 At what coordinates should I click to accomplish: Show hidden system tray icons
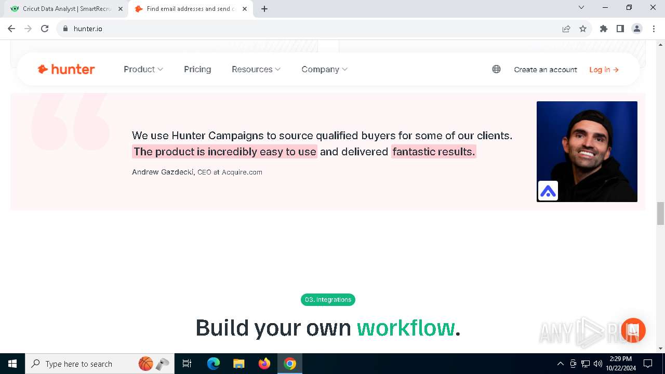(x=560, y=364)
